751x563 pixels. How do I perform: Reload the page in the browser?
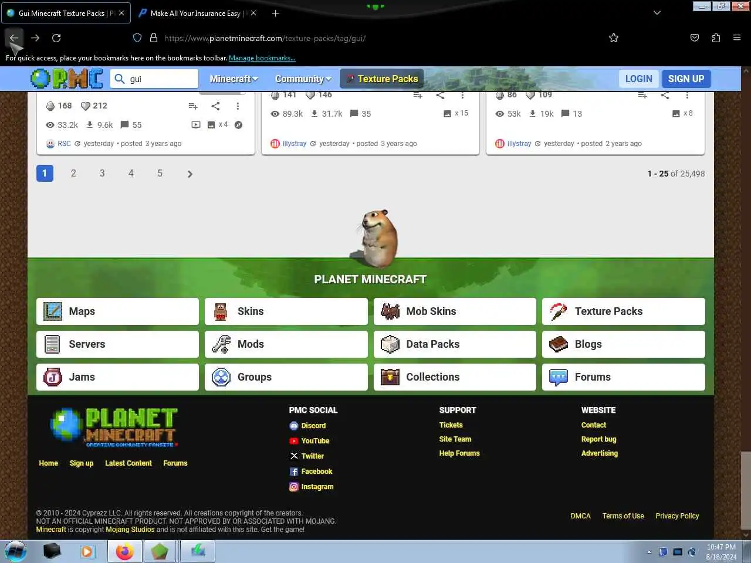point(56,38)
